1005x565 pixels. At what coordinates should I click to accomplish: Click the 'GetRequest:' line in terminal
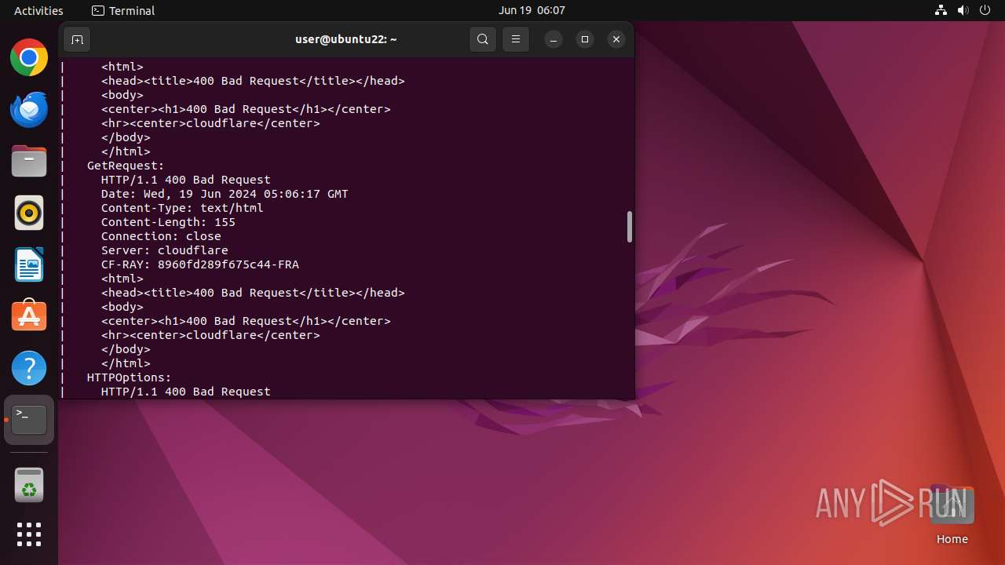click(x=126, y=166)
